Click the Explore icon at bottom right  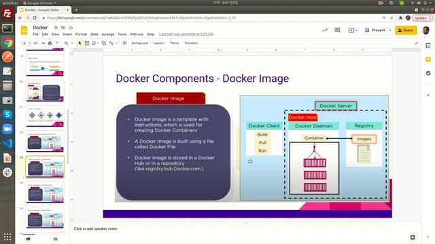(x=413, y=237)
